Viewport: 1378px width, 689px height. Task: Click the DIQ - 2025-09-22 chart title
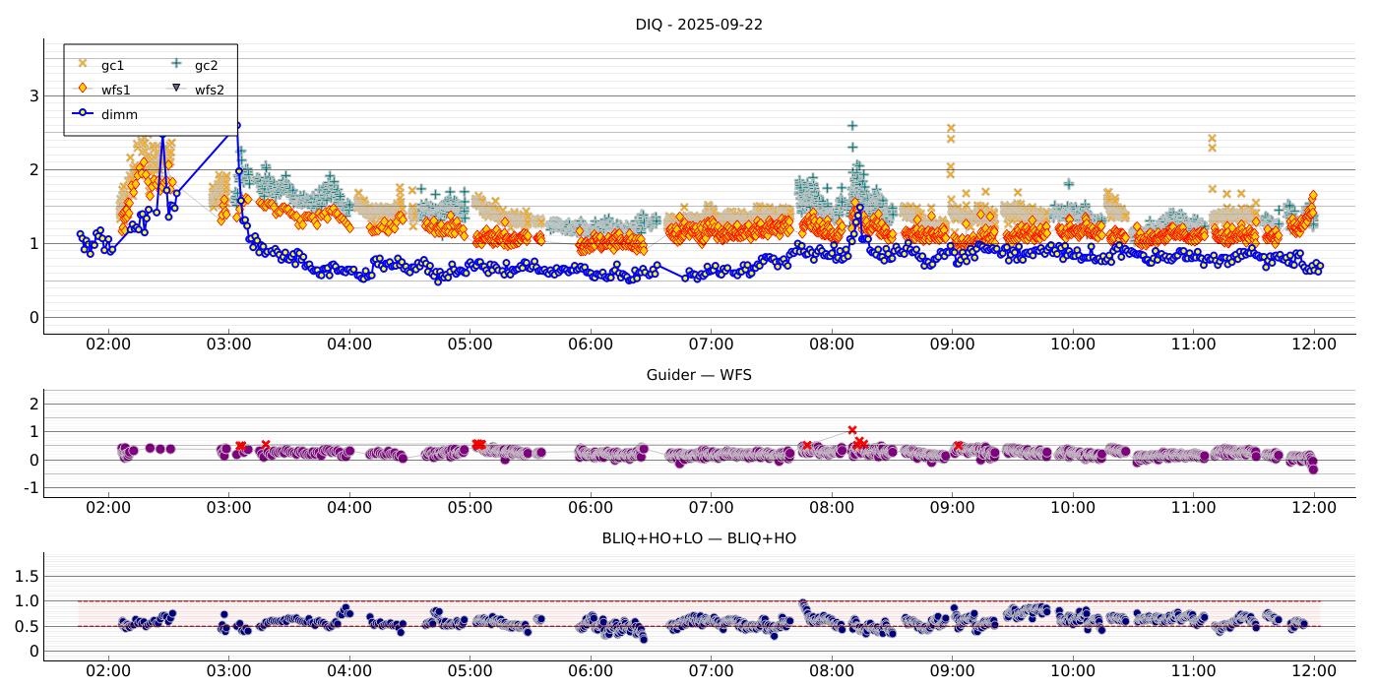[x=699, y=25]
